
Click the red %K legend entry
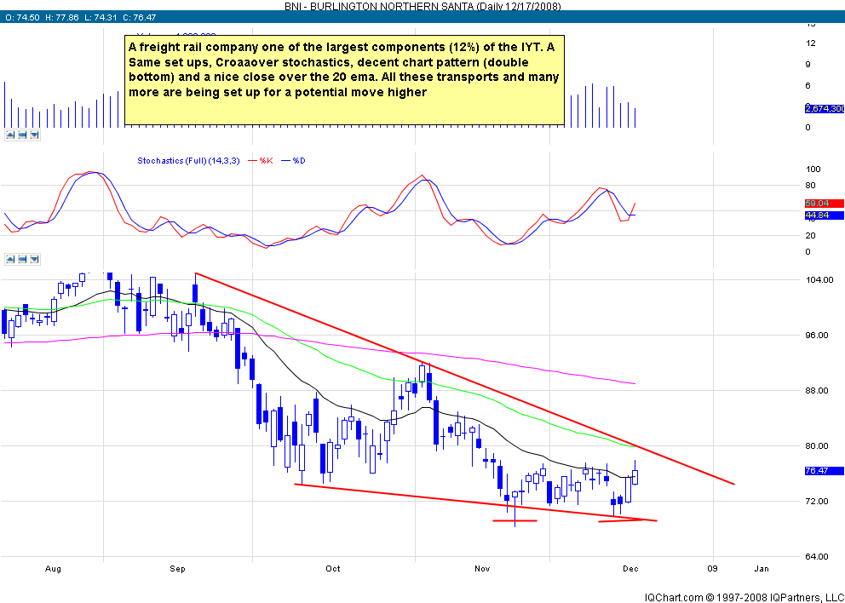[261, 161]
